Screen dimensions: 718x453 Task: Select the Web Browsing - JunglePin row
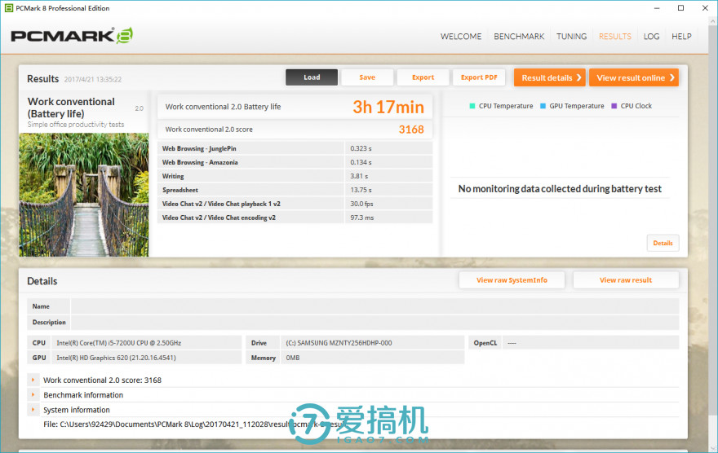[295, 148]
